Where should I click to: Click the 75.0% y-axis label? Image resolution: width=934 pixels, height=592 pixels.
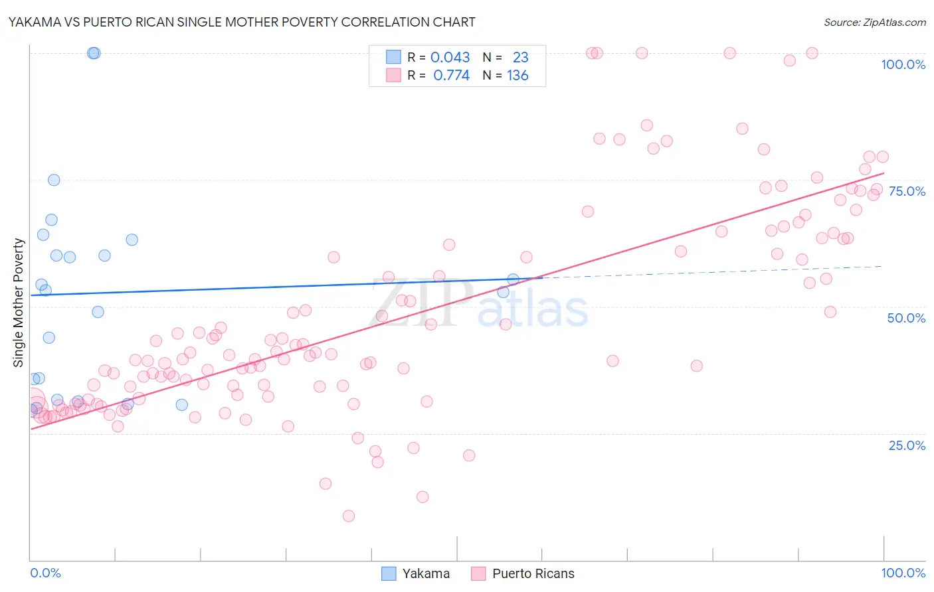point(907,191)
